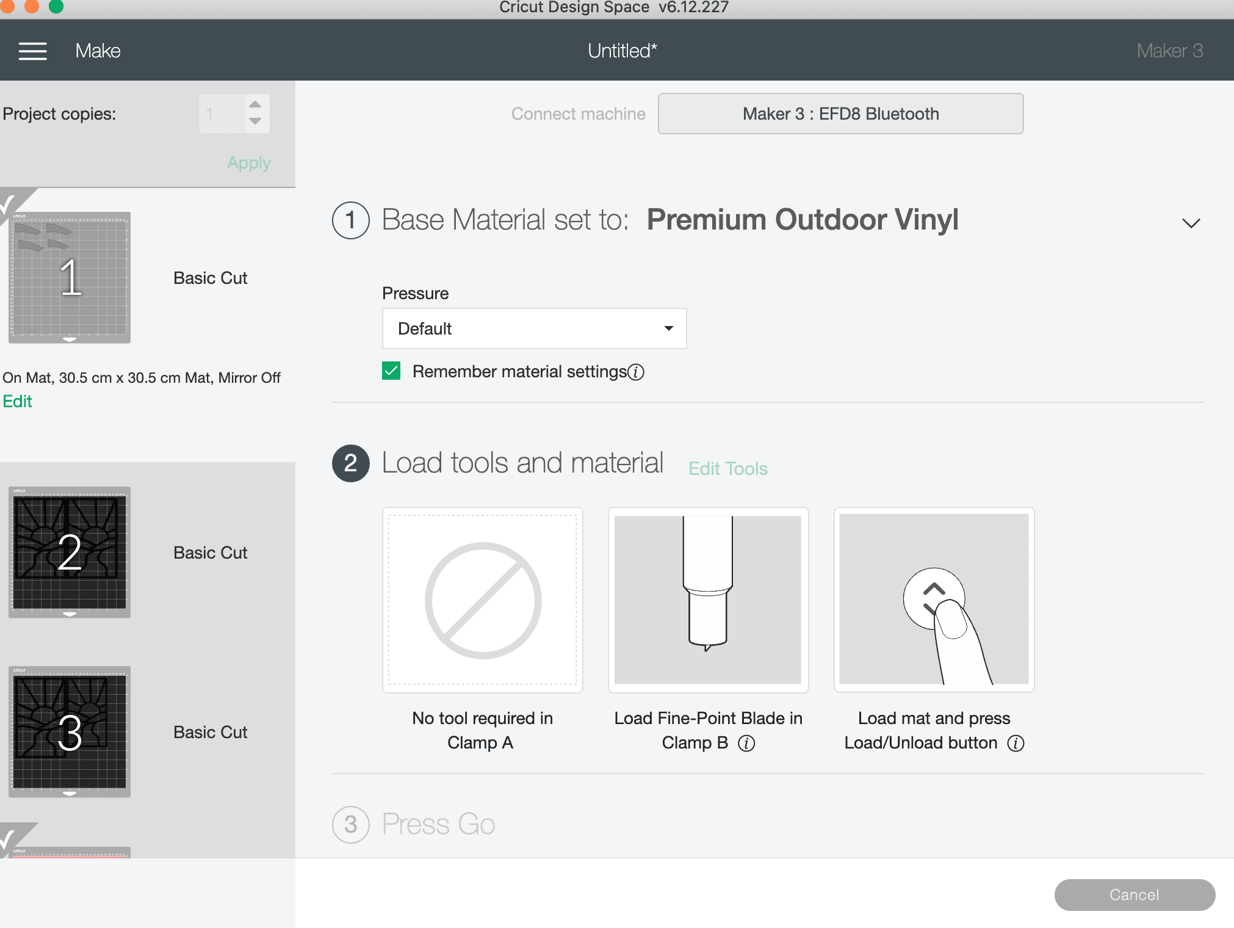Image resolution: width=1234 pixels, height=928 pixels.
Task: Select mat 3 thumbnail
Action: [x=70, y=731]
